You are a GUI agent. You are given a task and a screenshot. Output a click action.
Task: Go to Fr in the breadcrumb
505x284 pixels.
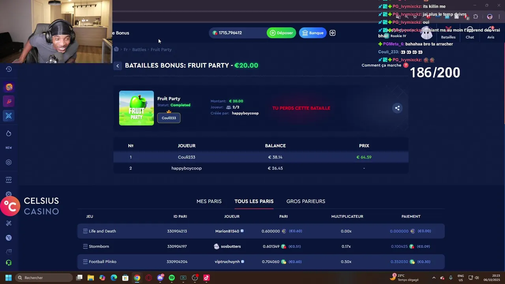pyautogui.click(x=125, y=49)
